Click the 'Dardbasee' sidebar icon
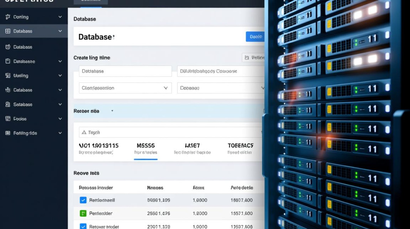This screenshot has height=229, width=410. click(8, 61)
